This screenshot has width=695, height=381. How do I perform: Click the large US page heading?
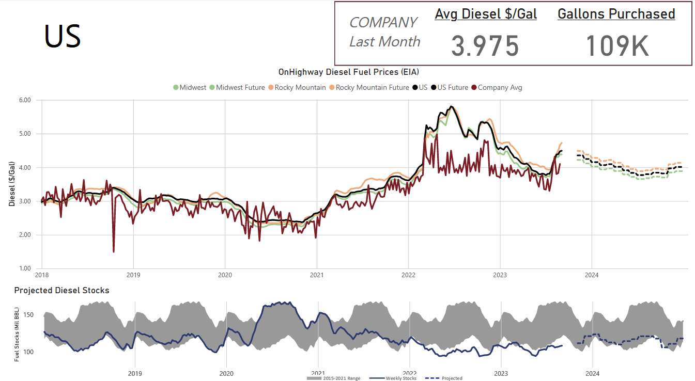point(63,36)
